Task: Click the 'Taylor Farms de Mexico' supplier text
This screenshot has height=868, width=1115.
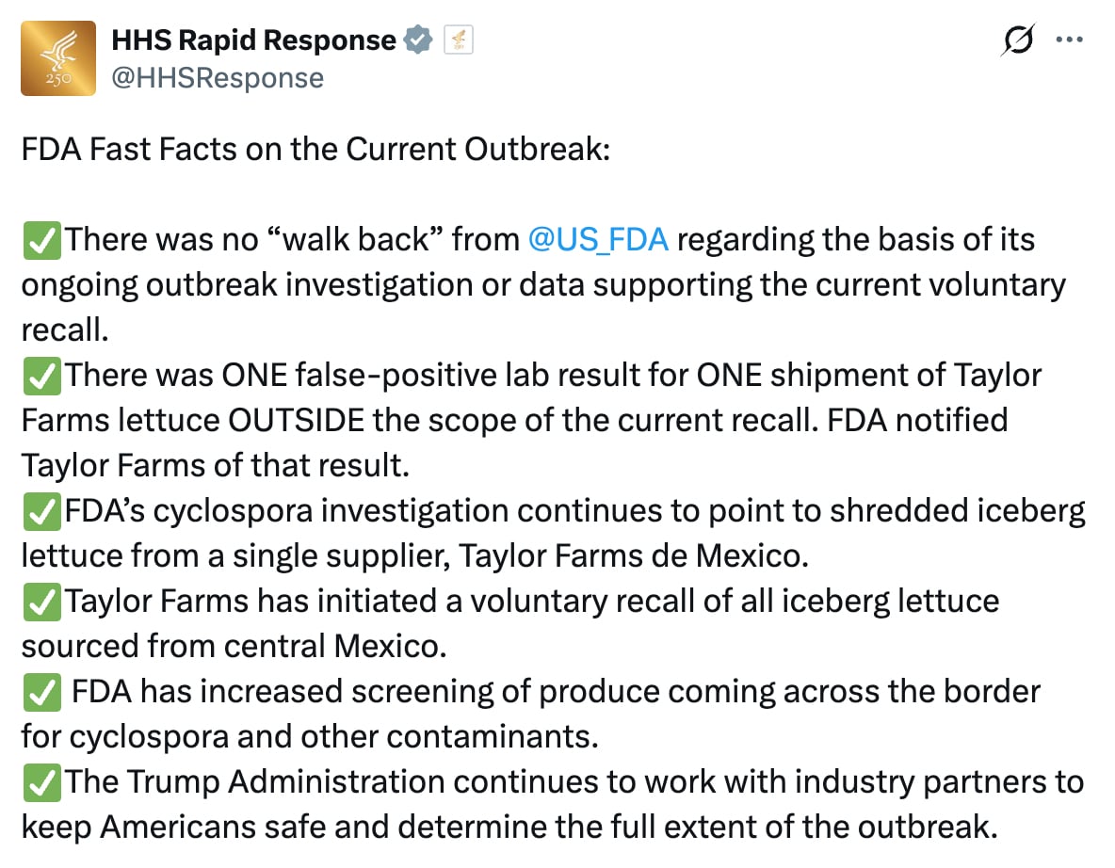Action: 634,556
